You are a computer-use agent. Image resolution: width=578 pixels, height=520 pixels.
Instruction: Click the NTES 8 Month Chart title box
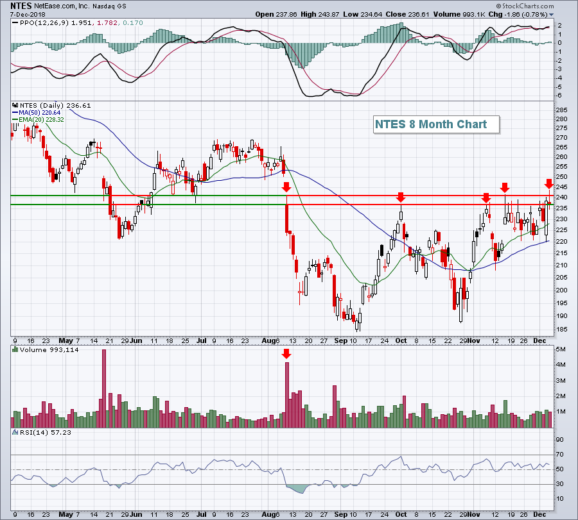[436, 125]
